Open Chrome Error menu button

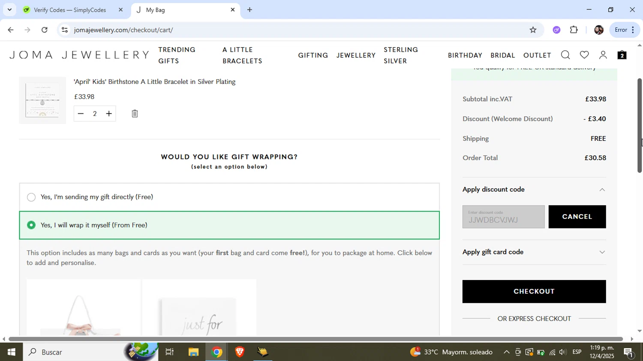click(625, 30)
